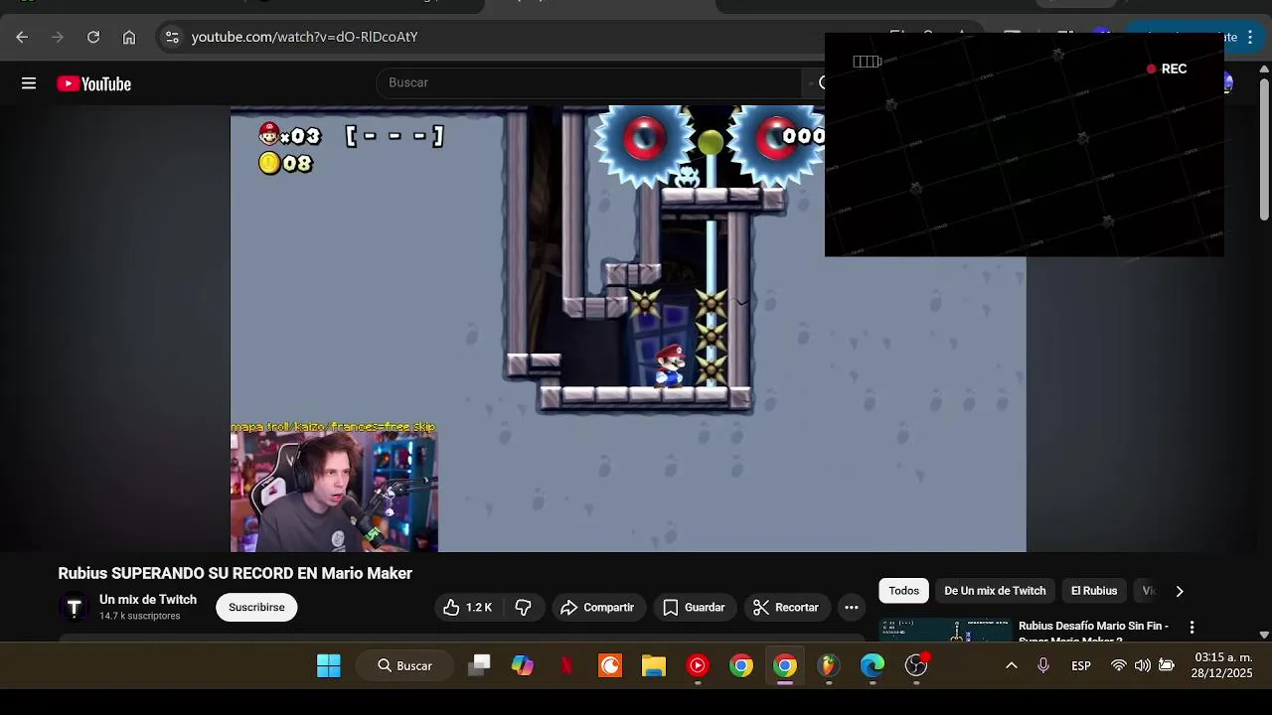Select the De Un mix de Twitch chip
The width and height of the screenshot is (1272, 715).
tap(995, 591)
